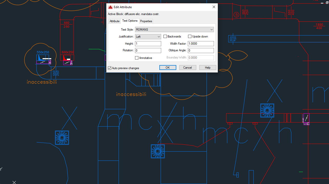This screenshot has width=329, height=184.
Task: Click inside the Width Factor field
Action: (x=201, y=43)
